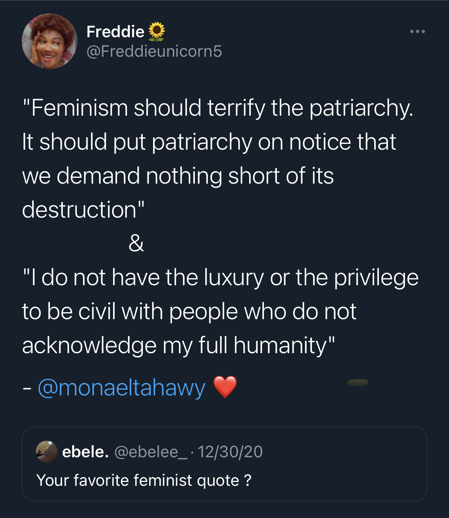
Task: Click the sunflower emoji beside Freddie
Action: (157, 31)
